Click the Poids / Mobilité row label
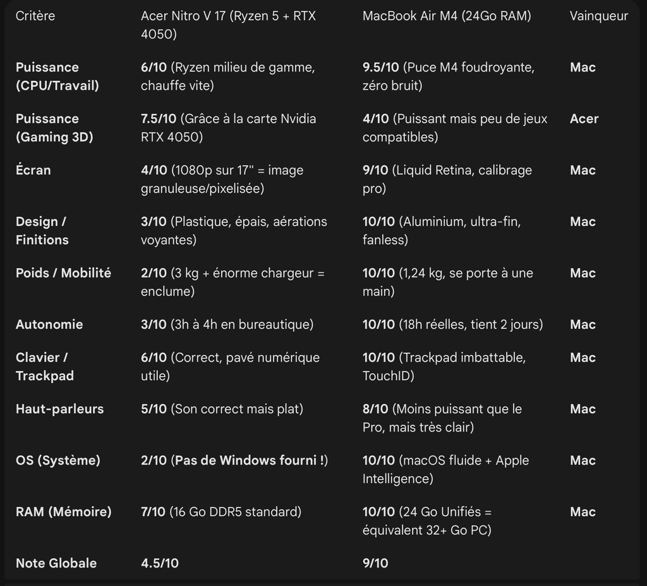Image resolution: width=647 pixels, height=586 pixels. coord(63,273)
